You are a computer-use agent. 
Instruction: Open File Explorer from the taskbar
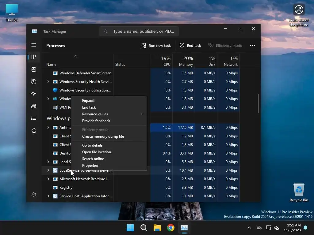(x=157, y=228)
